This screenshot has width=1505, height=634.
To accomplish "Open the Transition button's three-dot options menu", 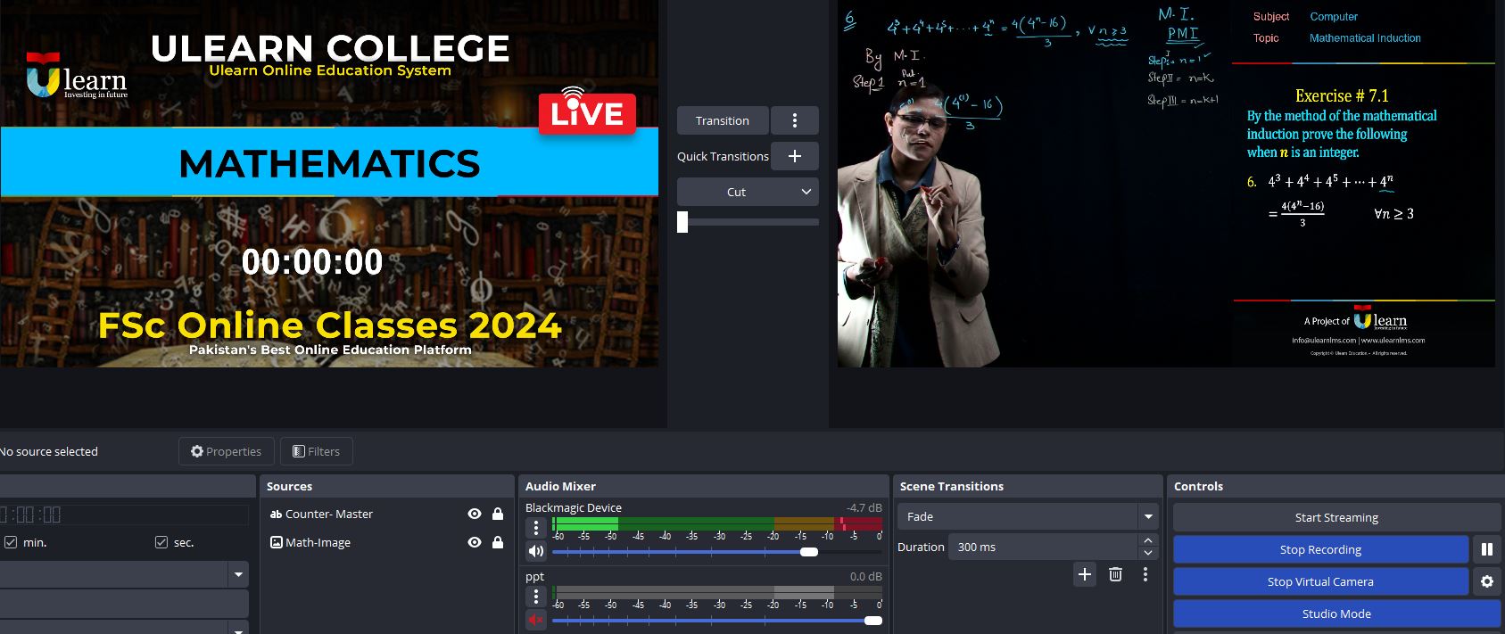I will point(794,120).
